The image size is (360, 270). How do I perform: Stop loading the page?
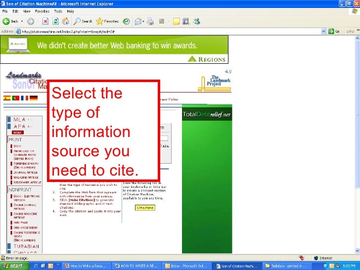click(45, 21)
